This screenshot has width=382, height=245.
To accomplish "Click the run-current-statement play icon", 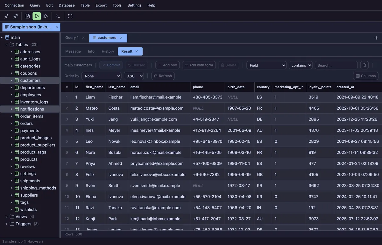I will coord(46,16).
